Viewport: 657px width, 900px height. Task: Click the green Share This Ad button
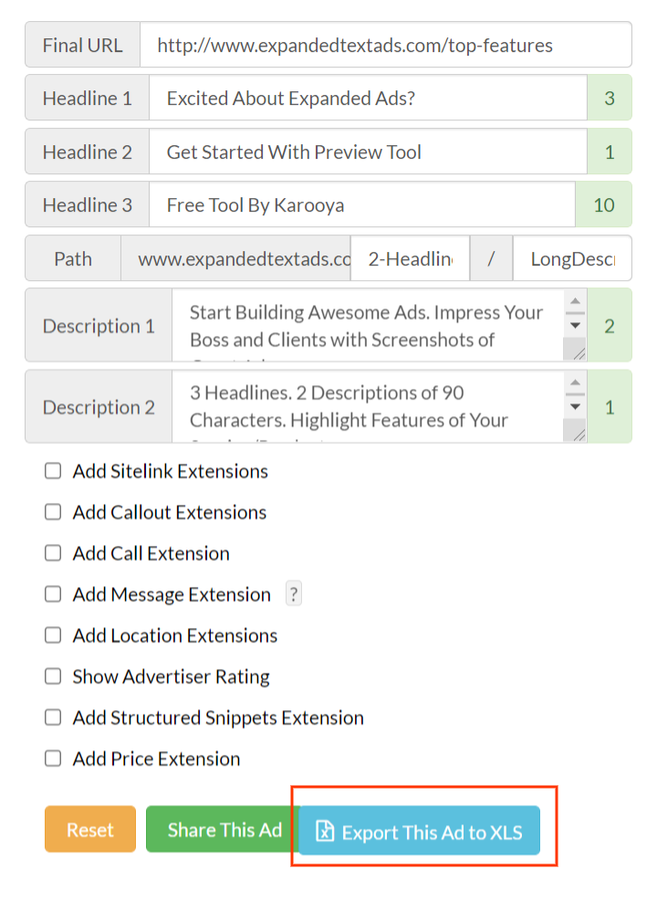pos(223,829)
